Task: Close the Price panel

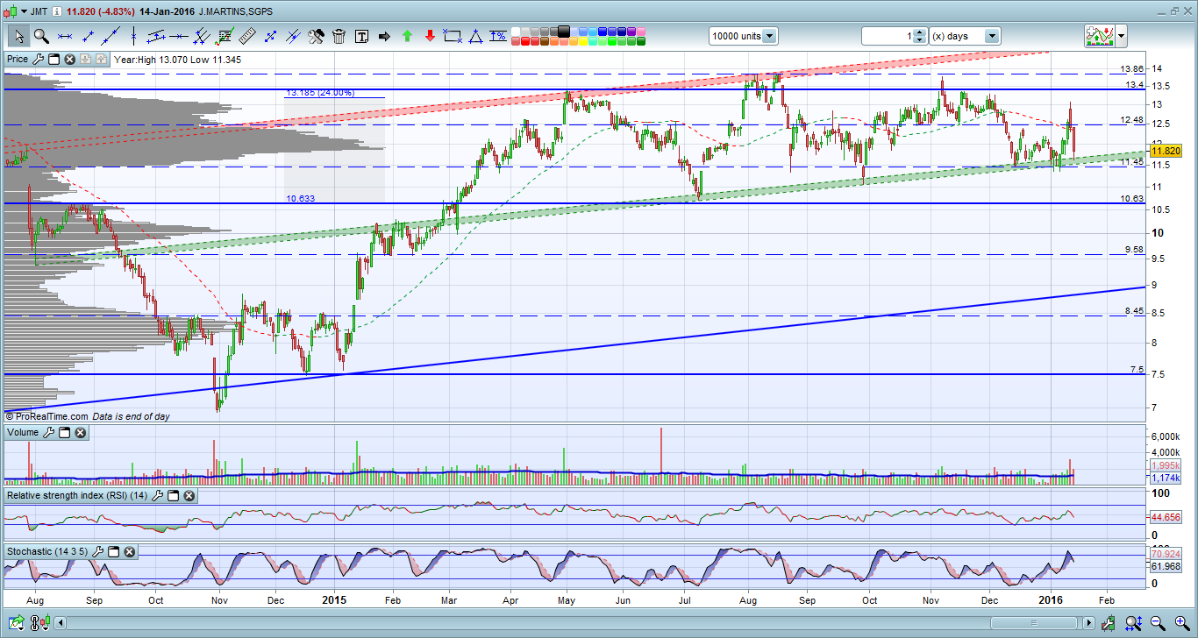Action: pos(69,60)
